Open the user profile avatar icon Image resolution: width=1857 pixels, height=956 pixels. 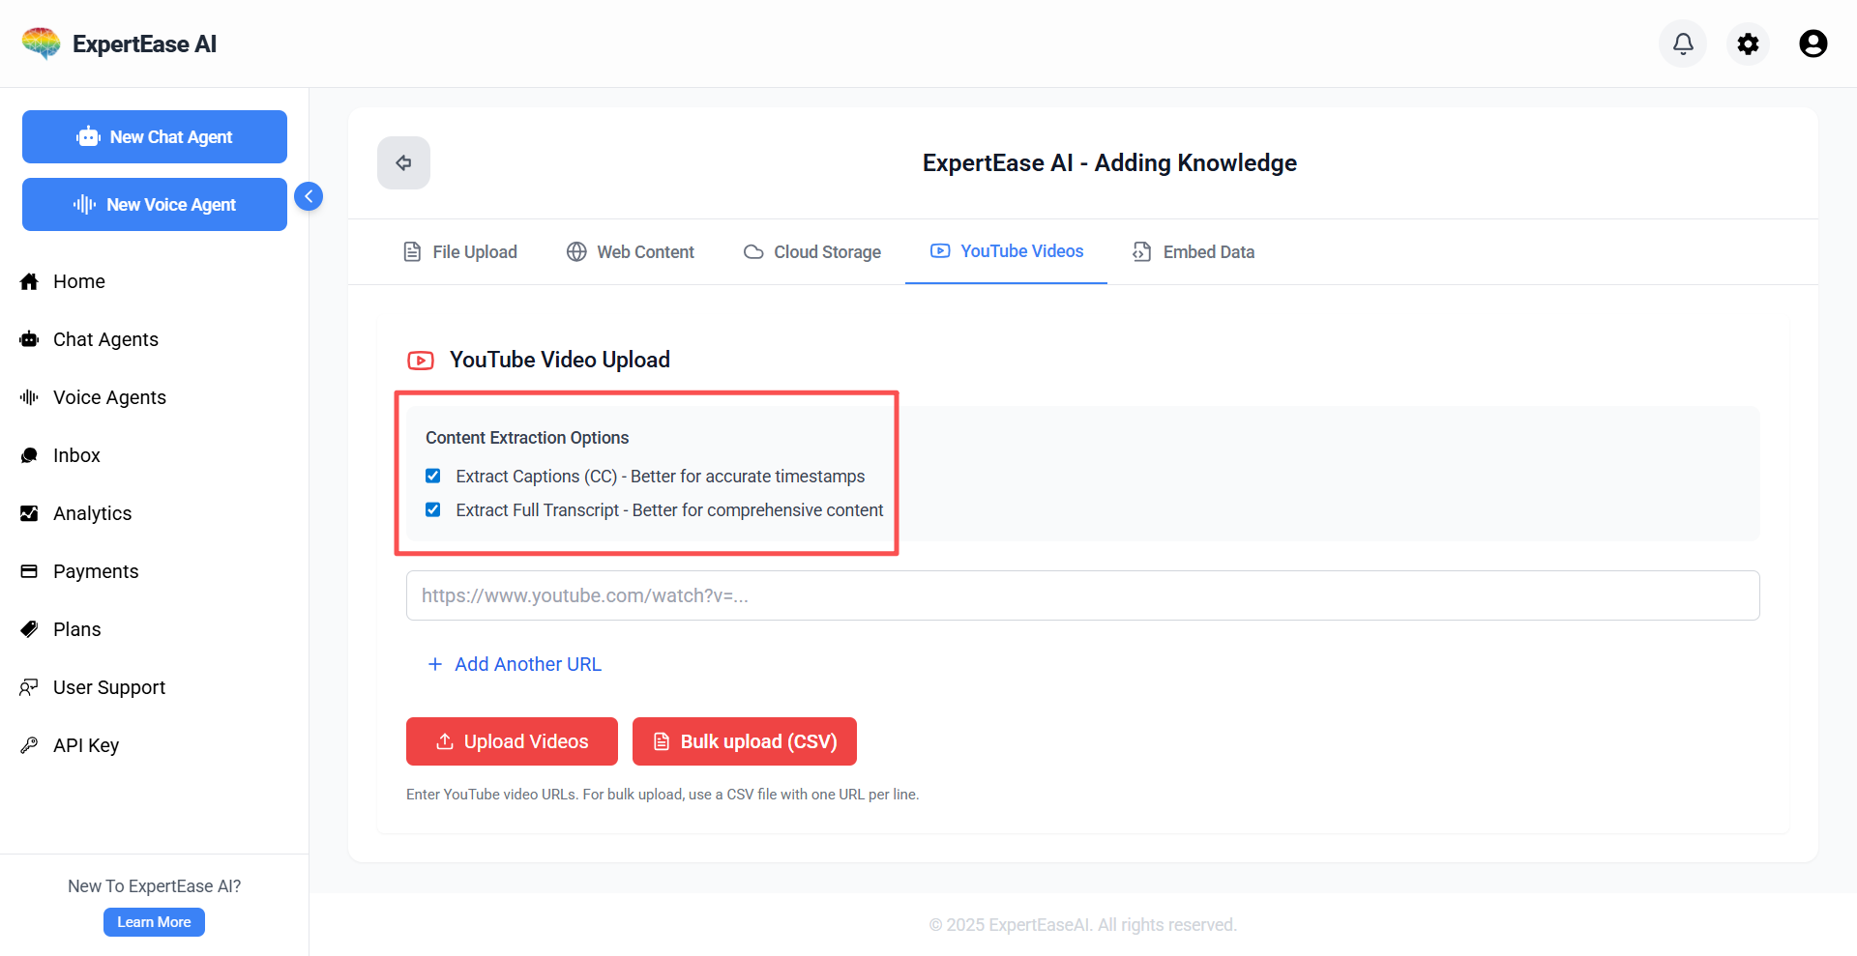pos(1813,43)
